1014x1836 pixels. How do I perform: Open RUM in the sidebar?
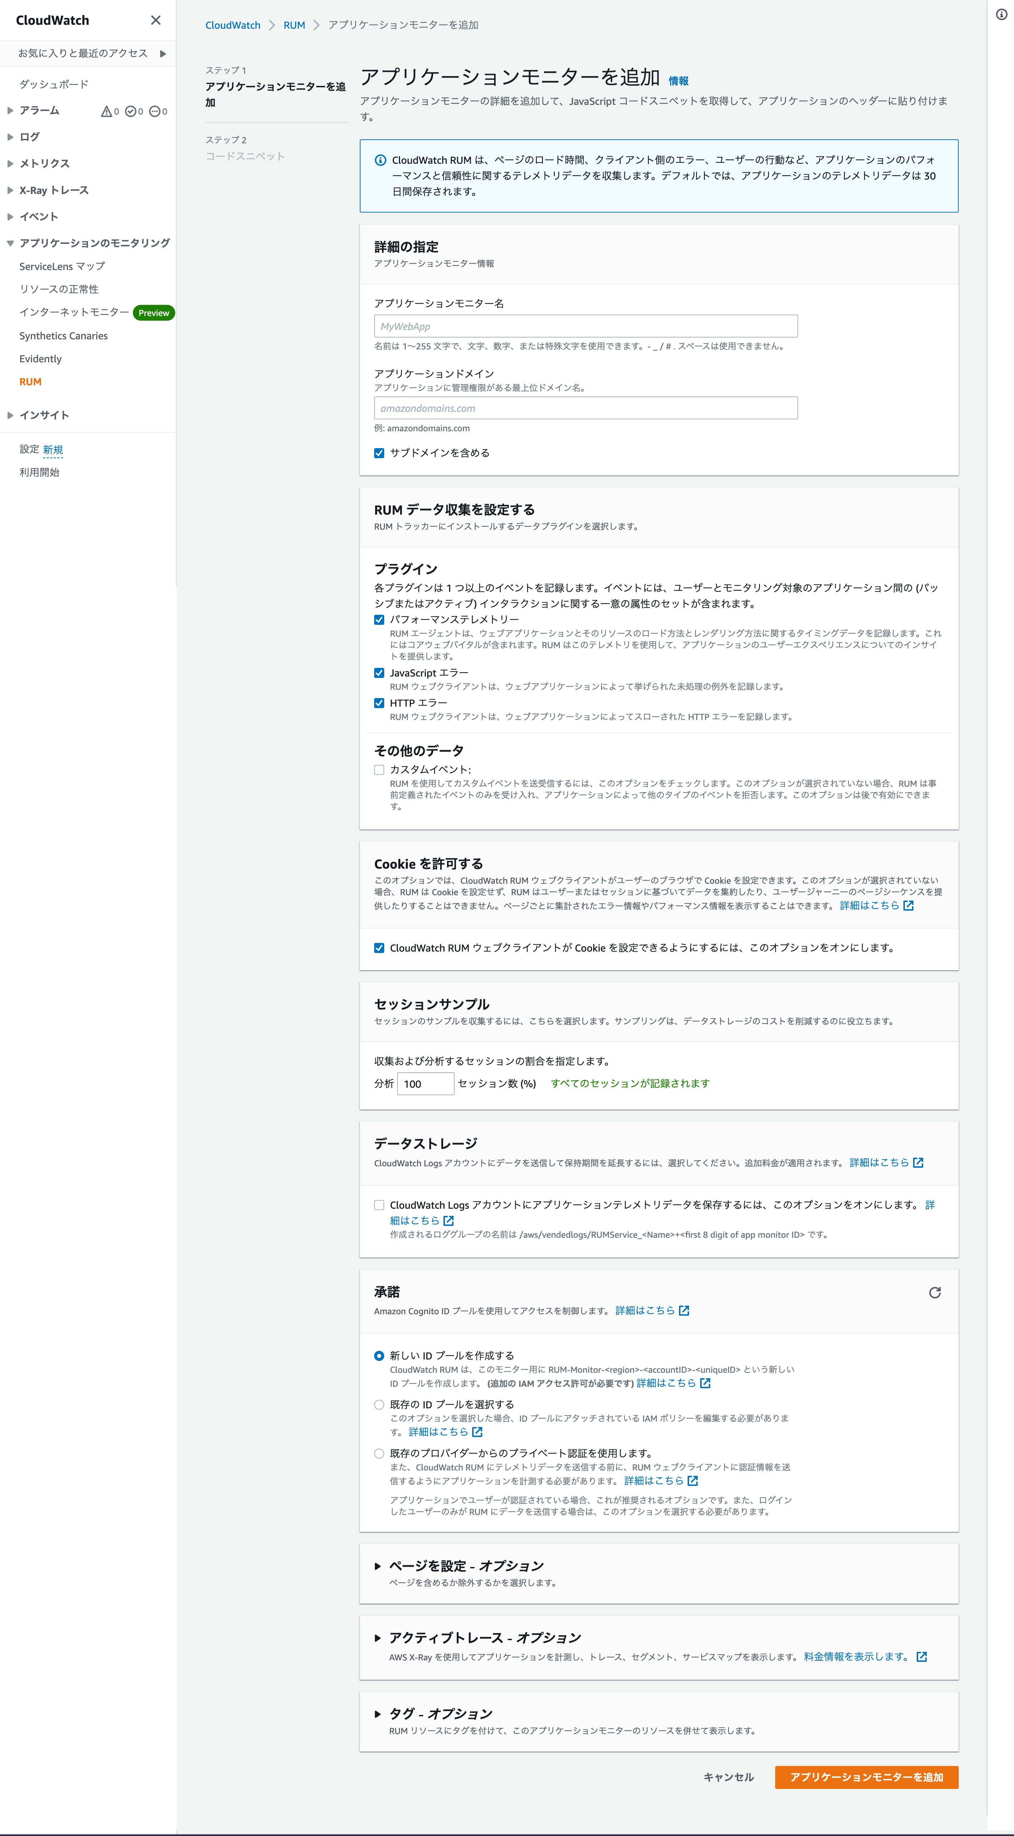coord(31,381)
